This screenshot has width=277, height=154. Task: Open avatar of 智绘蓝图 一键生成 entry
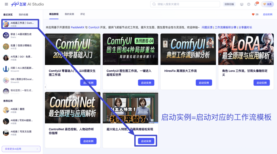(6, 91)
